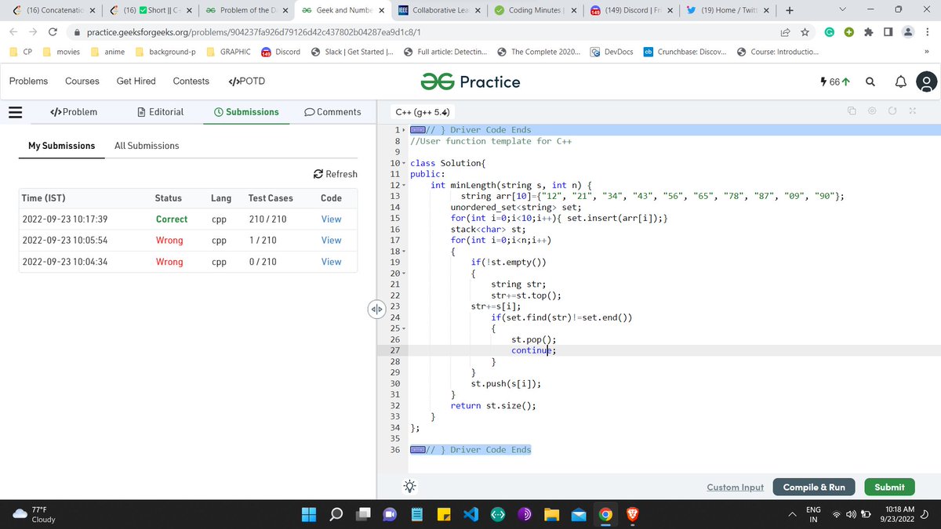The width and height of the screenshot is (941, 529).
Task: Click the share page icon in address bar
Action: tap(784, 33)
